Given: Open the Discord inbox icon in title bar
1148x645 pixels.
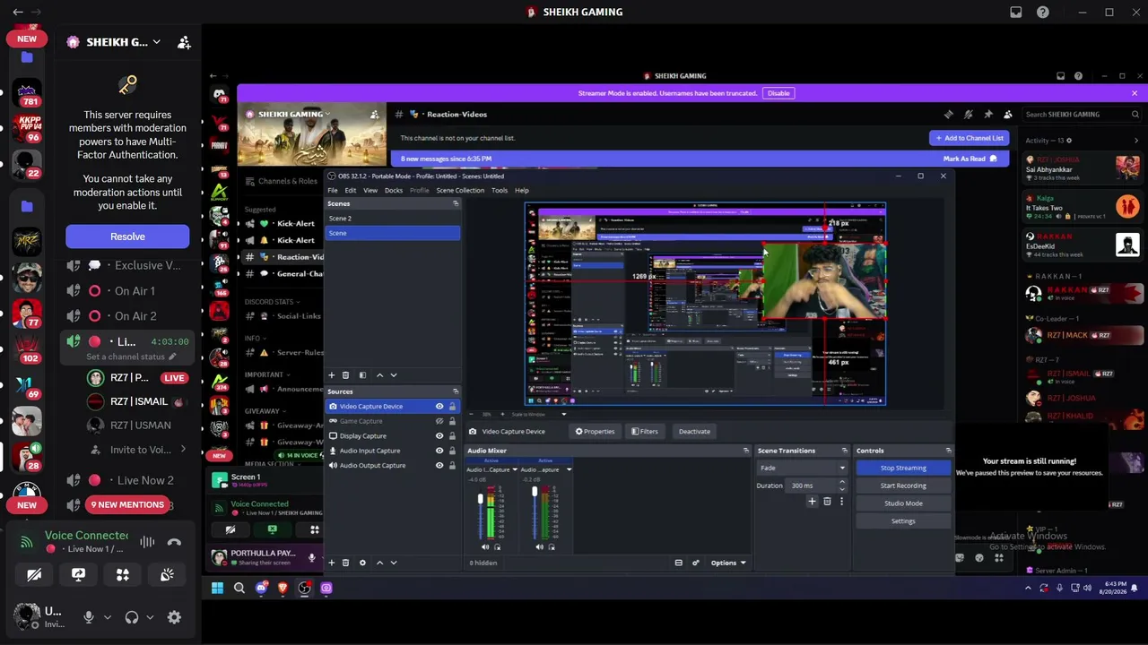Looking at the screenshot, I should (x=1016, y=12).
